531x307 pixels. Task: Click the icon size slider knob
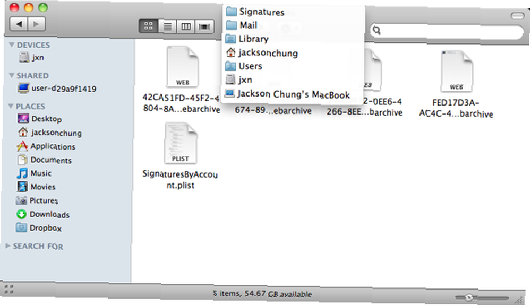coord(469,297)
